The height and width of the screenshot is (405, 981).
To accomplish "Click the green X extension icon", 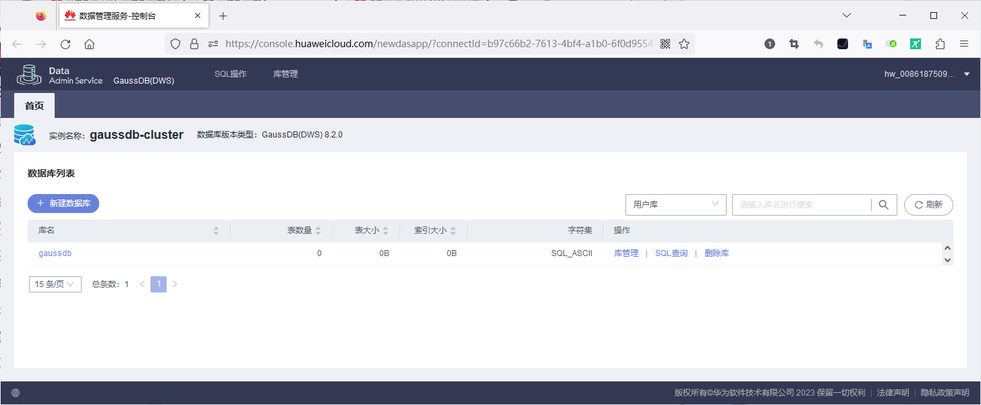I will (916, 44).
